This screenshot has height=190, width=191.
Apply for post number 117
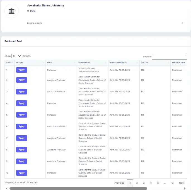(21, 126)
